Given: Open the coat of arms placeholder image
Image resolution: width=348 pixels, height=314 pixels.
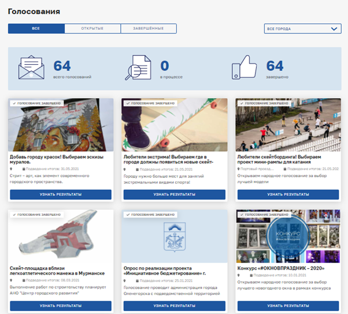Looking at the screenshot, I should pos(175,236).
